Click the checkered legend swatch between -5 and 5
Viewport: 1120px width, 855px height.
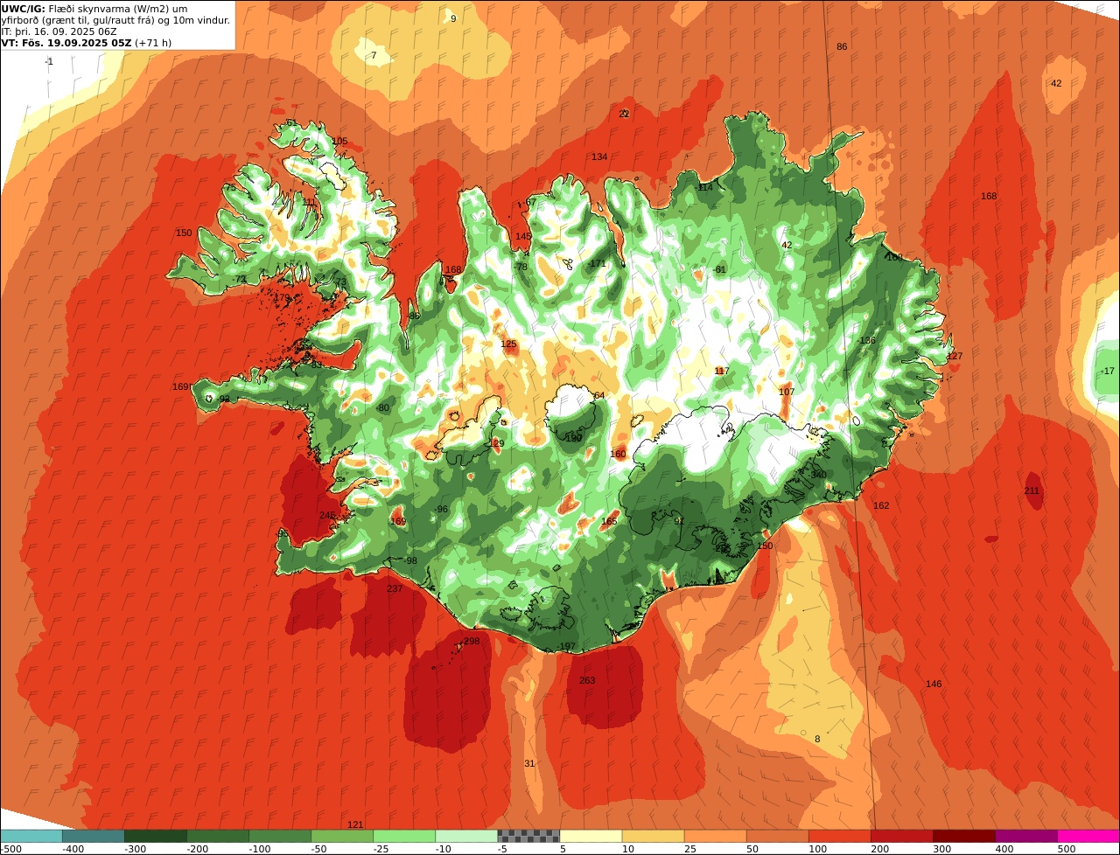pyautogui.click(x=528, y=836)
